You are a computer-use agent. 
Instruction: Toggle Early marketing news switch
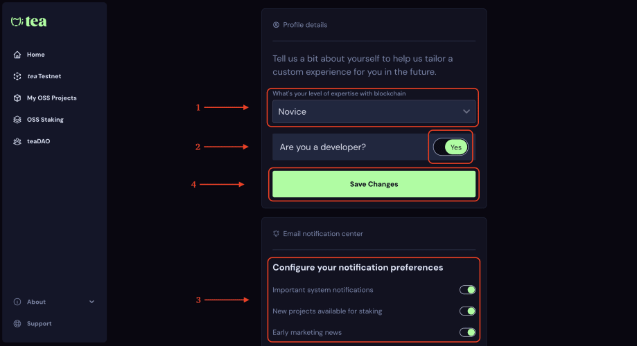(468, 333)
